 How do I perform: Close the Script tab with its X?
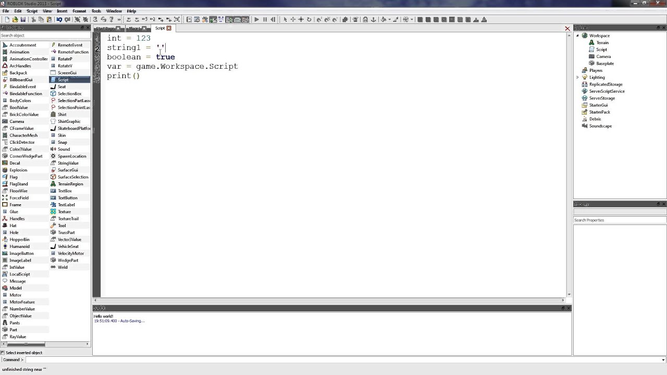pos(169,28)
